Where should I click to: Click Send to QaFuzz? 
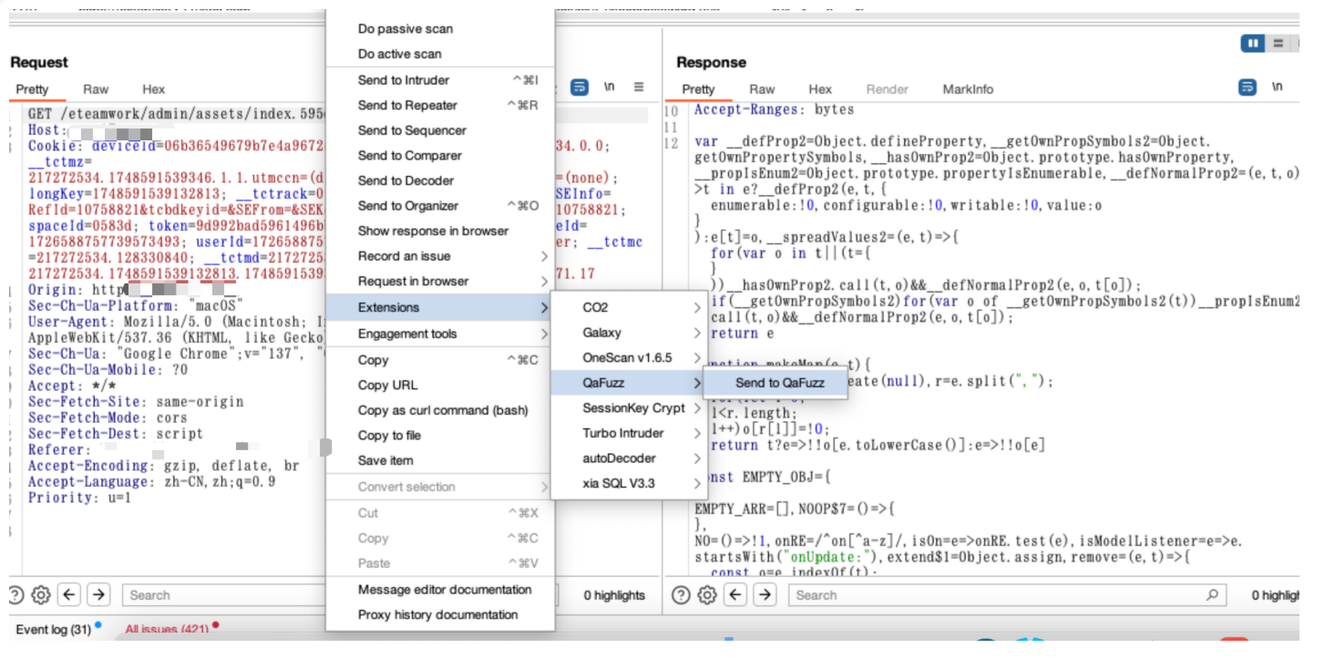[x=779, y=383]
